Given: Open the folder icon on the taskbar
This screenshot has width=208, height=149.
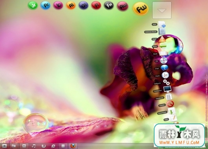Looking at the screenshot, I should (x=14, y=146).
